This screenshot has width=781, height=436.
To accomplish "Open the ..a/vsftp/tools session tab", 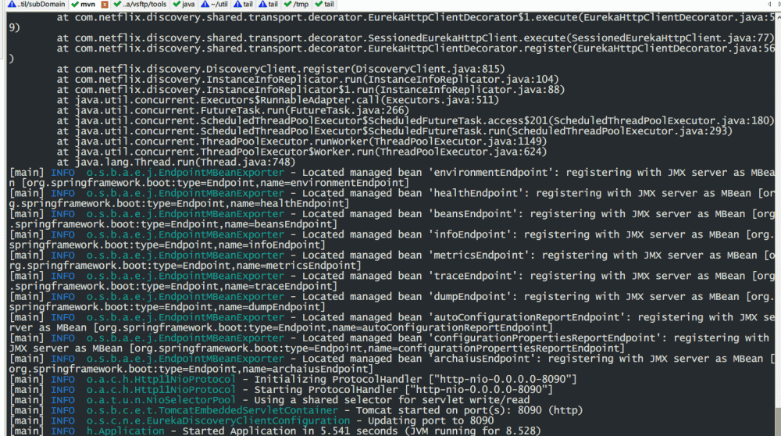I will 140,4.
